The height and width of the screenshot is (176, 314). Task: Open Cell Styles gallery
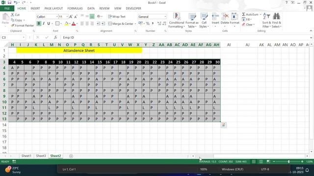204,21
